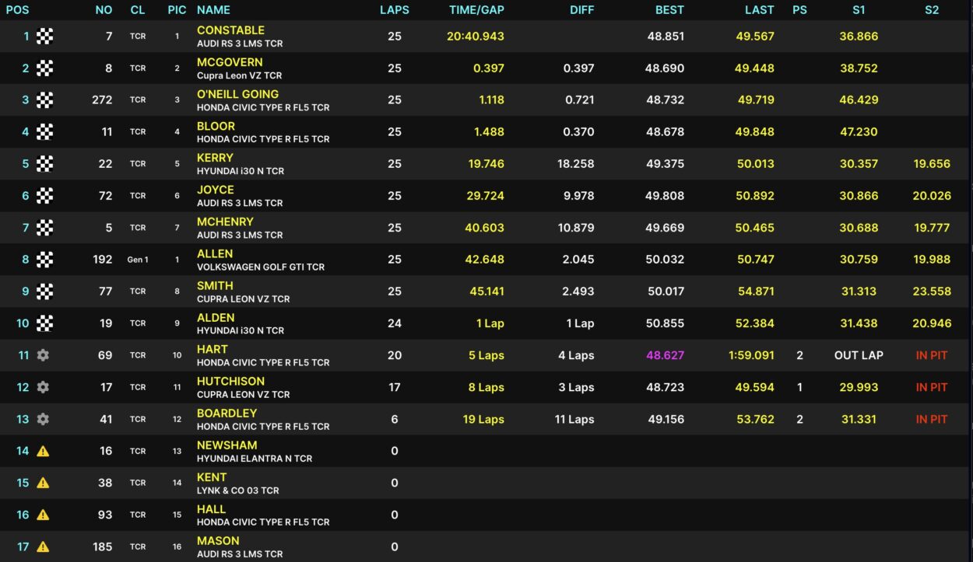Click the checkered flag icon for position 10 Alden
This screenshot has height=562, width=973.
click(45, 323)
